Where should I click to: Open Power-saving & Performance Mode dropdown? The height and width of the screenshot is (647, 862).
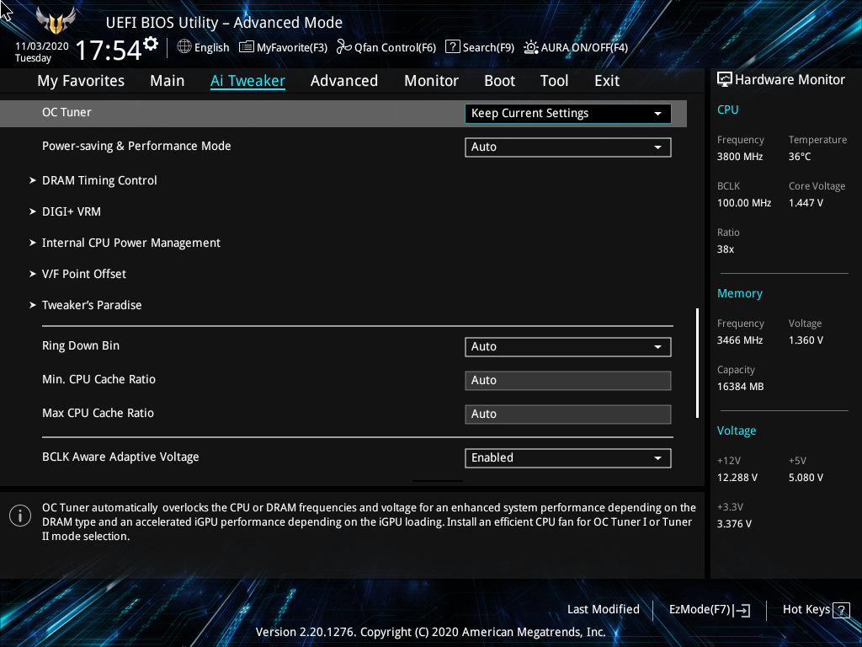[x=568, y=147]
